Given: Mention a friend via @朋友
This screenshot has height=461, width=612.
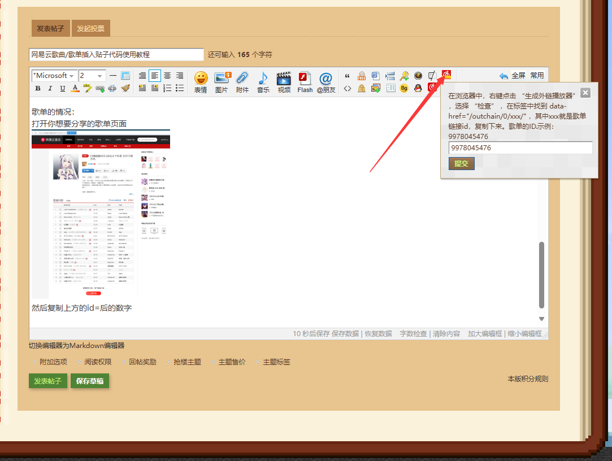Looking at the screenshot, I should click(x=326, y=82).
